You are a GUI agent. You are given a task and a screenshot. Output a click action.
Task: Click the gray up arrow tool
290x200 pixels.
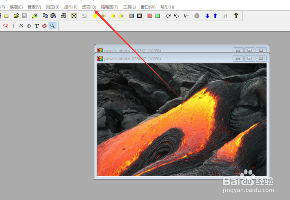(x=13, y=26)
